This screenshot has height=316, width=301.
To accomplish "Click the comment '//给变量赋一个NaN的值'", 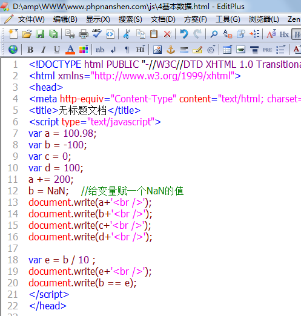I will (132, 191).
